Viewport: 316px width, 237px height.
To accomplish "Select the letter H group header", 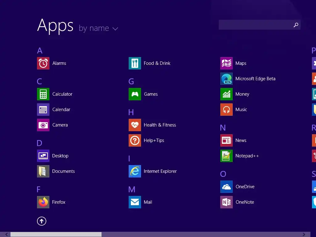I will (x=131, y=112).
